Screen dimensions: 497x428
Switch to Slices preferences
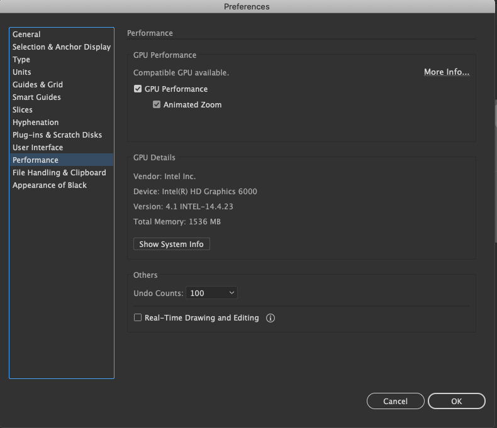pos(23,110)
